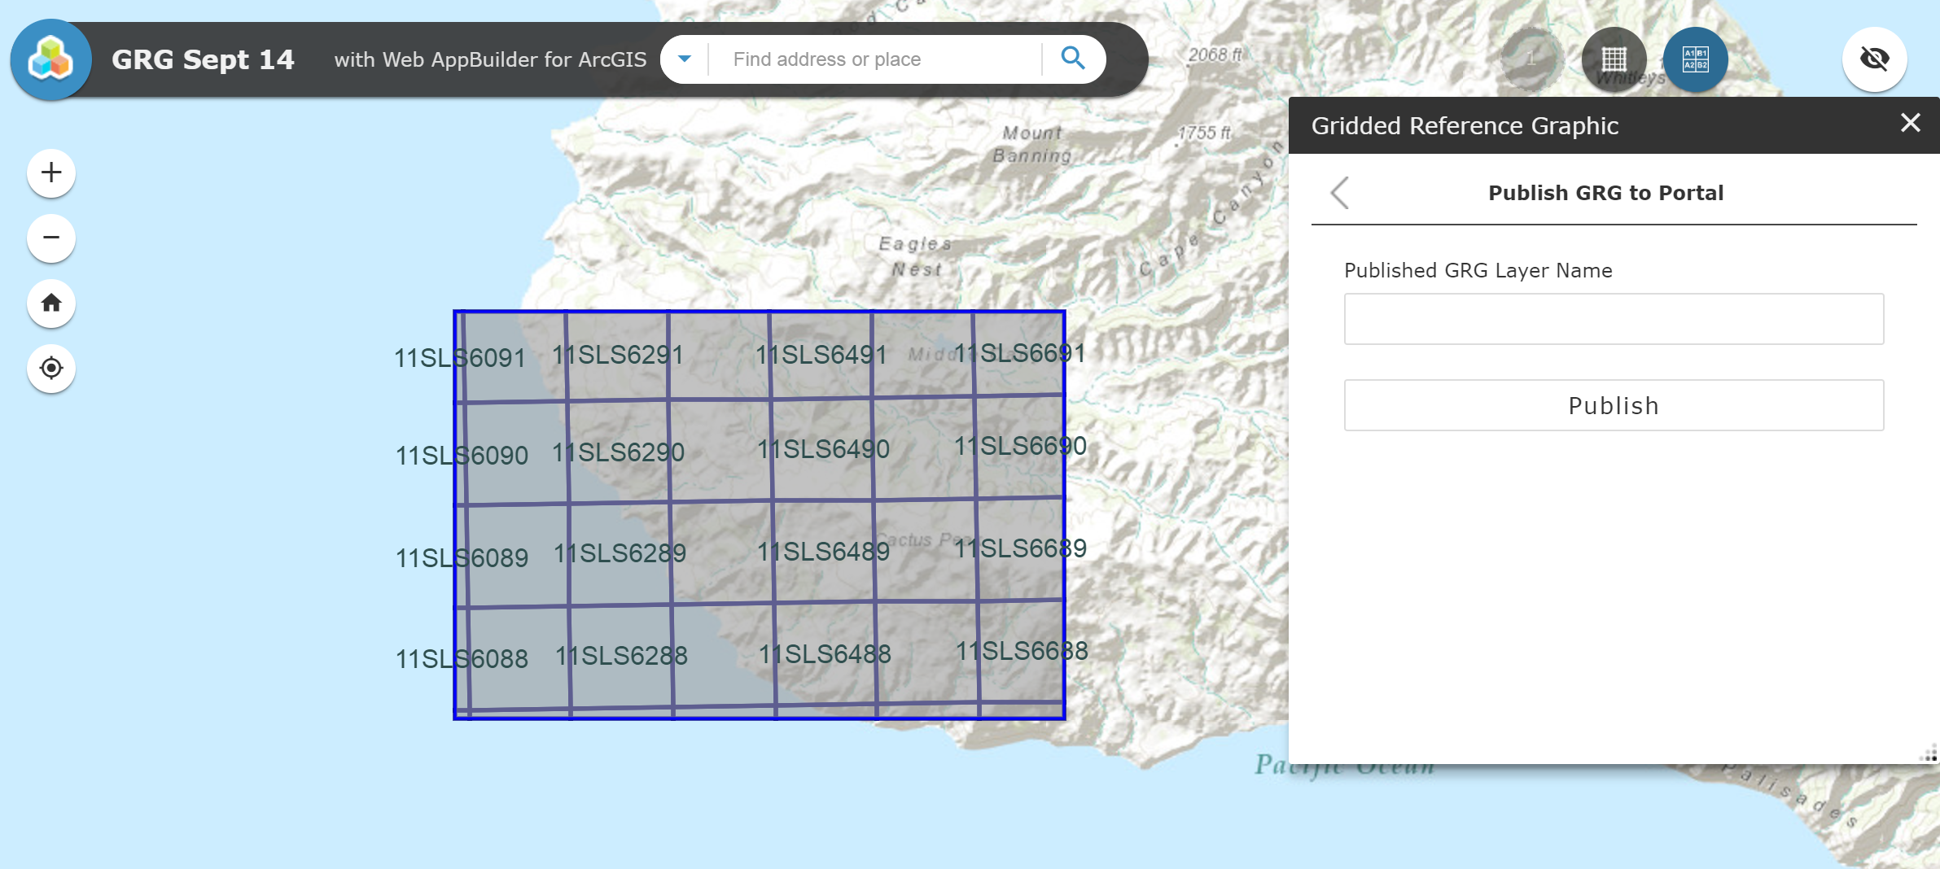Select the A1B1/A2B2 grid zones widget

pos(1696,59)
